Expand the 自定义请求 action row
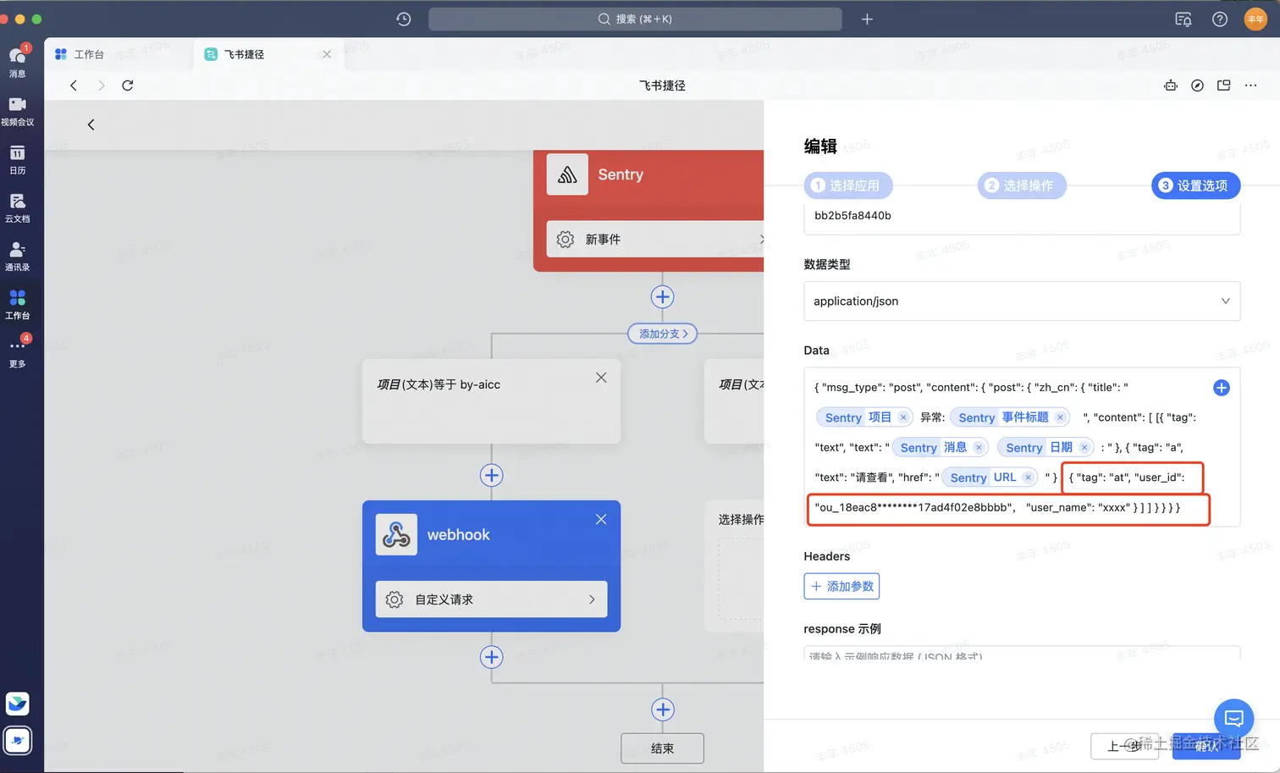This screenshot has width=1280, height=773. [x=491, y=599]
